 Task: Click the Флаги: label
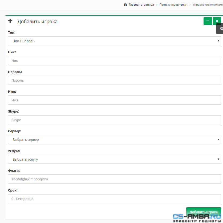tap(14, 171)
